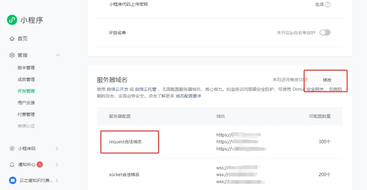Image resolution: width=367 pixels, height=190 pixels.
Task: Open the 首页 menu item
Action: click(23, 39)
